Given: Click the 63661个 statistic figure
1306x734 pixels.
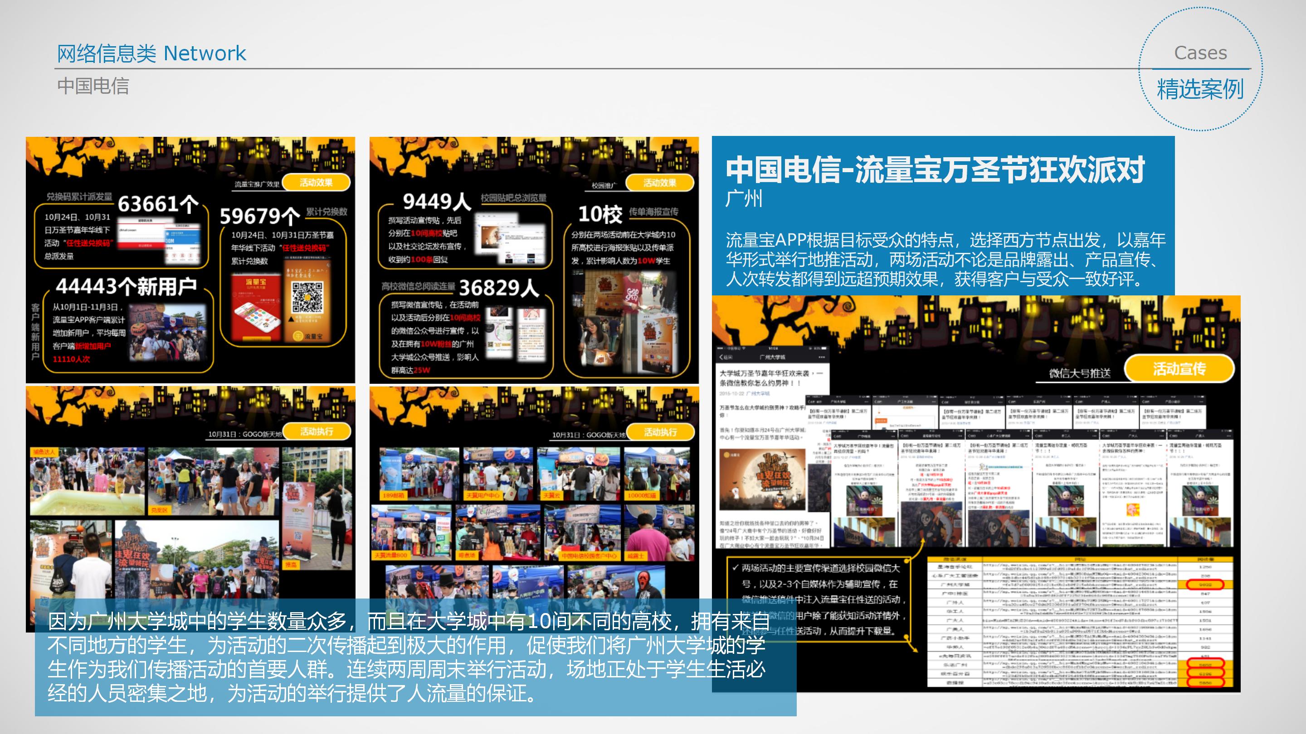Looking at the screenshot, I should pyautogui.click(x=158, y=204).
